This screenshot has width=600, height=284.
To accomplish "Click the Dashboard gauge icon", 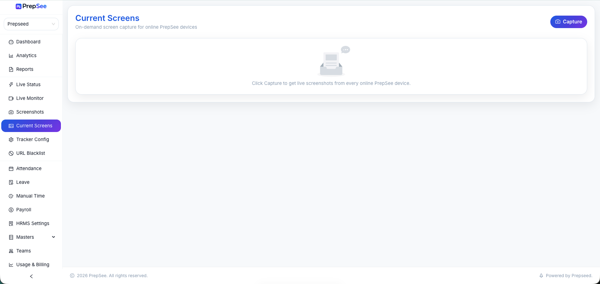I will pos(11,42).
